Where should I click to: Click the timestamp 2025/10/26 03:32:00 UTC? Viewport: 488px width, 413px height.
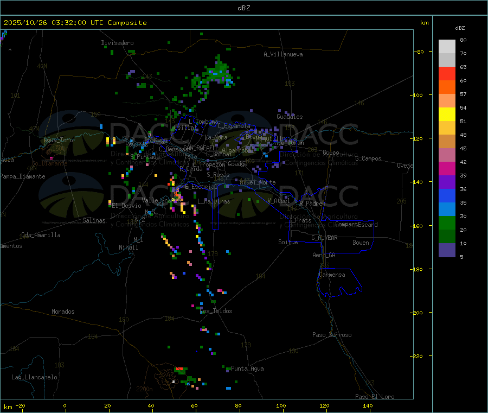pyautogui.click(x=54, y=23)
